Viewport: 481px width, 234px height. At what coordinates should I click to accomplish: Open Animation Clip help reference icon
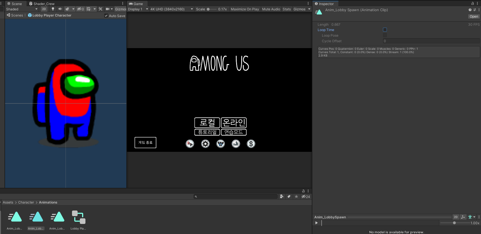pos(470,10)
